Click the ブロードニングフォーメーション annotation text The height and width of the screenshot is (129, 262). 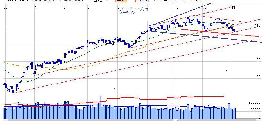click(136, 11)
